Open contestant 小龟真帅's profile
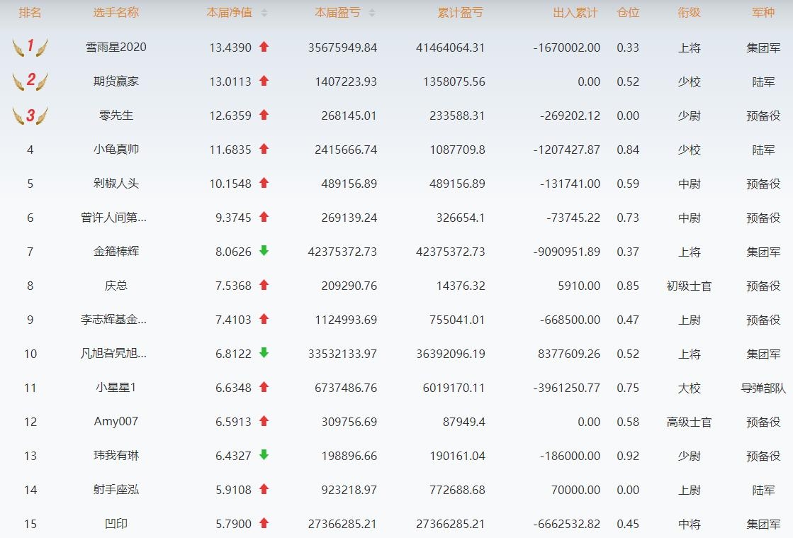Screen dimensions: 793x538 [x=116, y=150]
